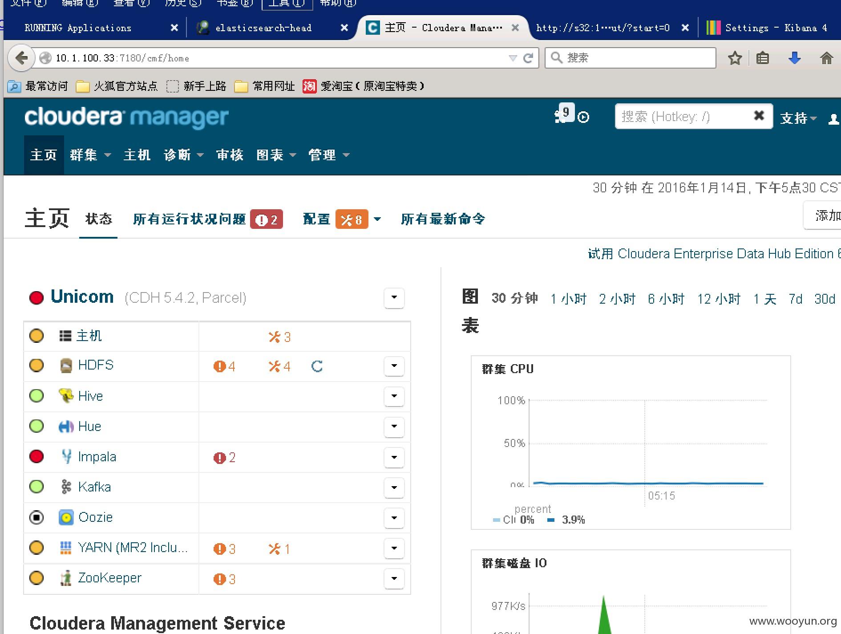Click the Cloudera Enterprise trial link
The height and width of the screenshot is (634, 841).
[x=714, y=254]
